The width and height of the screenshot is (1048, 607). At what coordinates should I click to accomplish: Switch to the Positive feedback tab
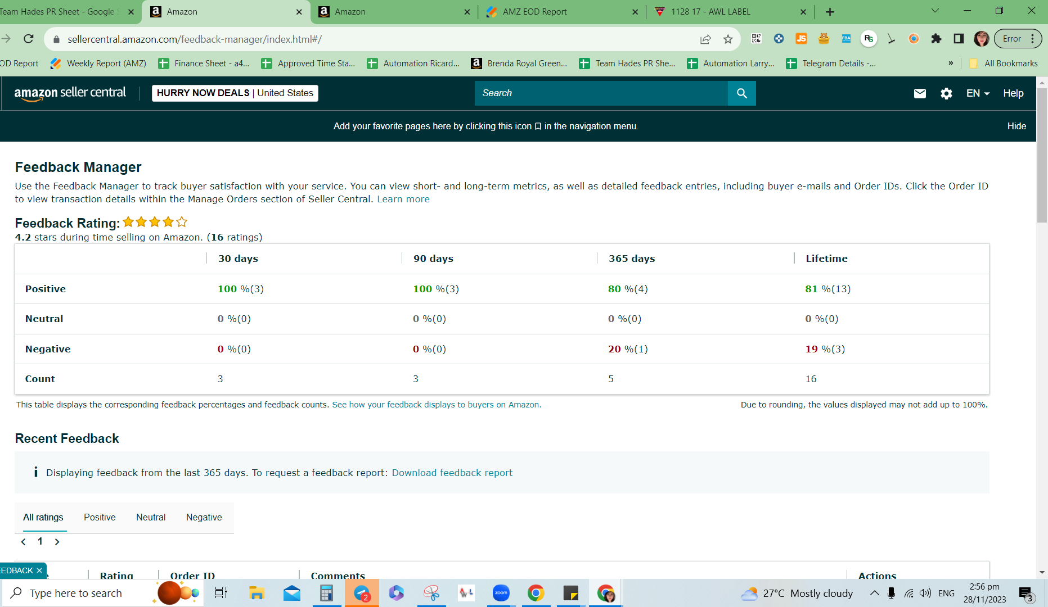(x=100, y=517)
